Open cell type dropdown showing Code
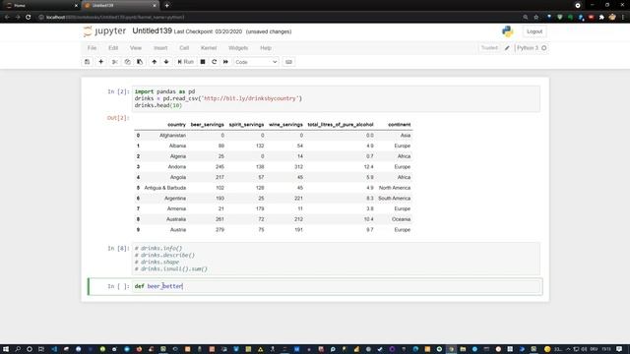The image size is (630, 354). pos(256,62)
